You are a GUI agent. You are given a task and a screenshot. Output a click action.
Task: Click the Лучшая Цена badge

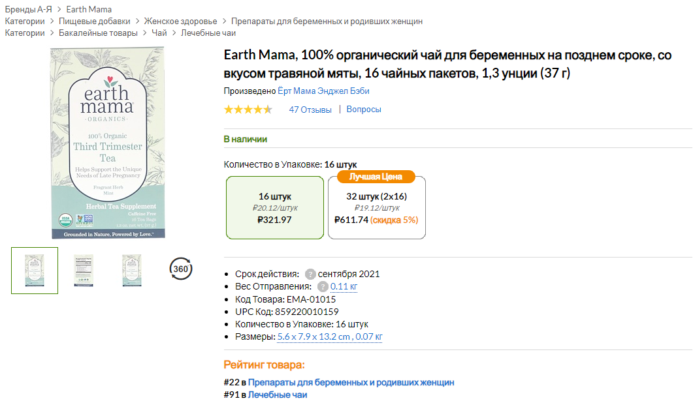tap(376, 177)
